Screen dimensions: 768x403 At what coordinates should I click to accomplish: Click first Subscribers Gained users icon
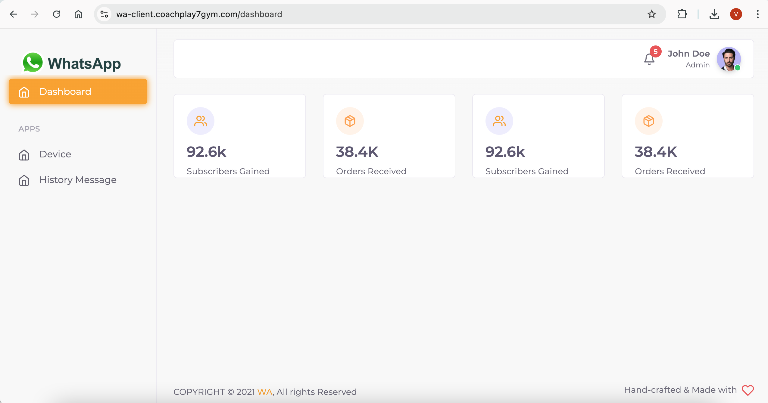point(201,121)
